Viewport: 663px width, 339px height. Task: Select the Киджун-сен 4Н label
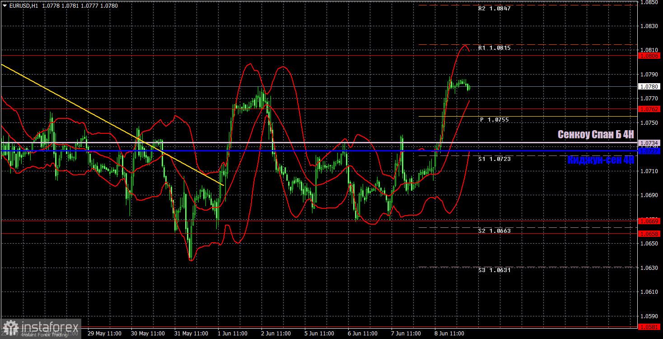click(x=601, y=160)
